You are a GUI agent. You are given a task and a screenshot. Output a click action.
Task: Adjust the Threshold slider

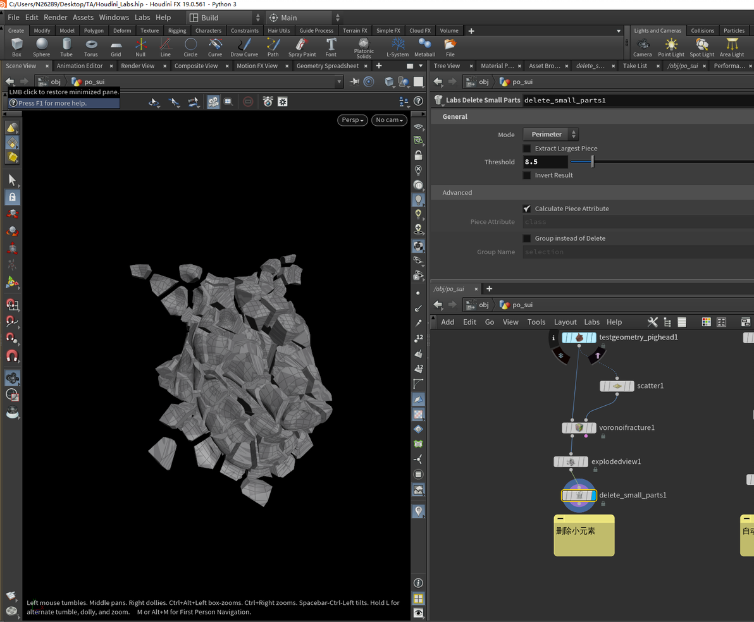(593, 162)
